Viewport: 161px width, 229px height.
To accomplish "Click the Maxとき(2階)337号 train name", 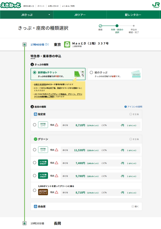I will click(x=90, y=43).
